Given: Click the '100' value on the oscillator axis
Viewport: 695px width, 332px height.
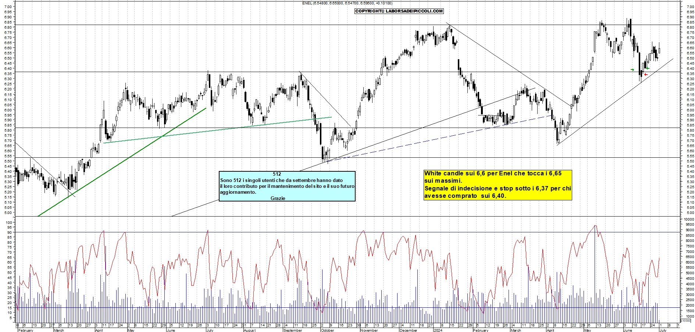Looking at the screenshot, I should coord(9,222).
